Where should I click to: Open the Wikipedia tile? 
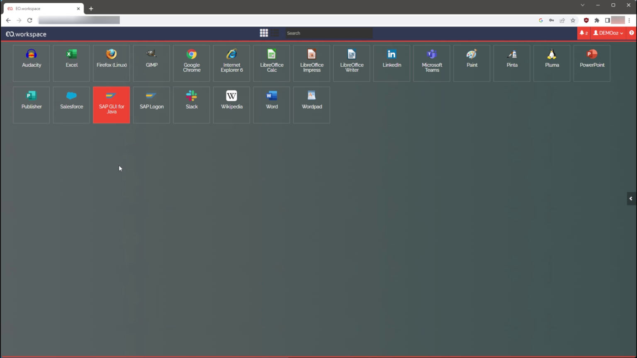click(x=231, y=105)
